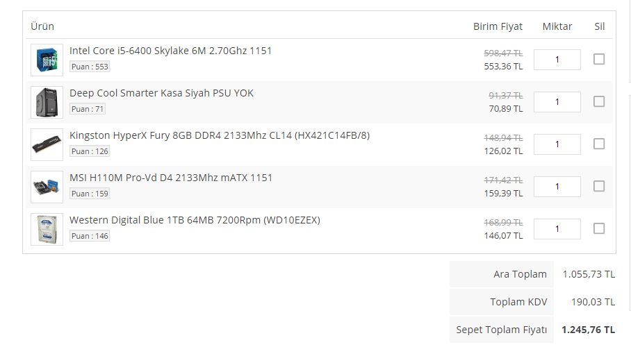The height and width of the screenshot is (347, 631).
Task: Click the Kingston HyperX RAM thumbnail
Action: [47, 144]
